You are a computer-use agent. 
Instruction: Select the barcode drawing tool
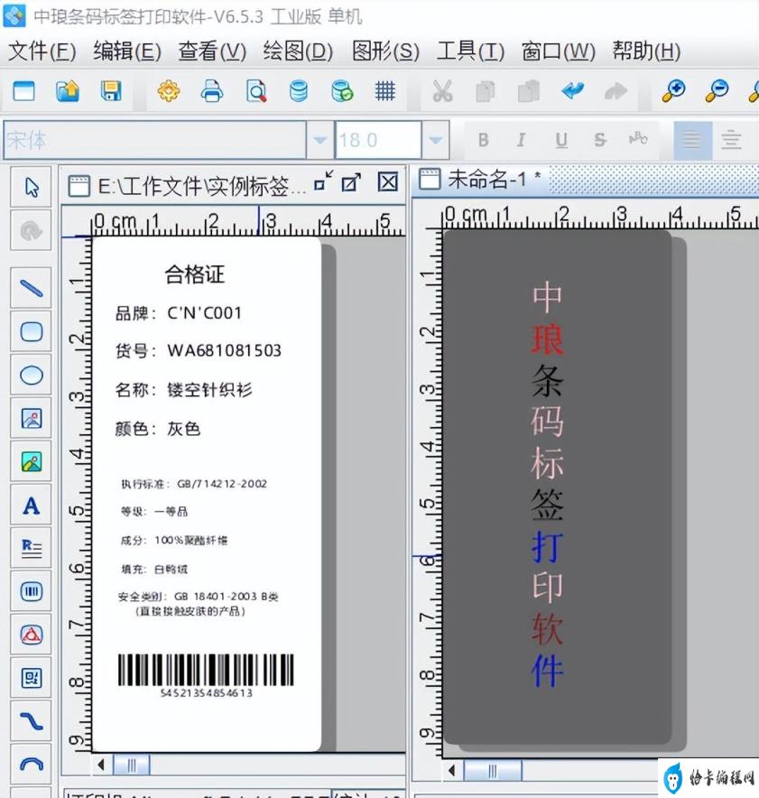[32, 591]
